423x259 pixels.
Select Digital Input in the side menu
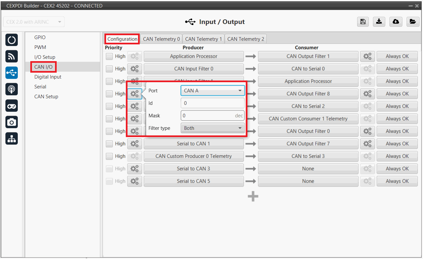[48, 77]
